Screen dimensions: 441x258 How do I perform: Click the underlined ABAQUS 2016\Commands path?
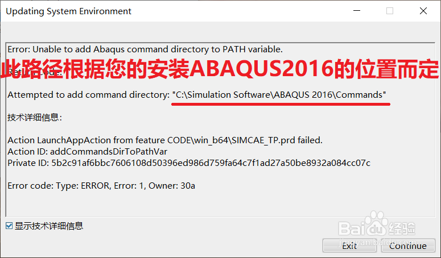pyautogui.click(x=279, y=95)
